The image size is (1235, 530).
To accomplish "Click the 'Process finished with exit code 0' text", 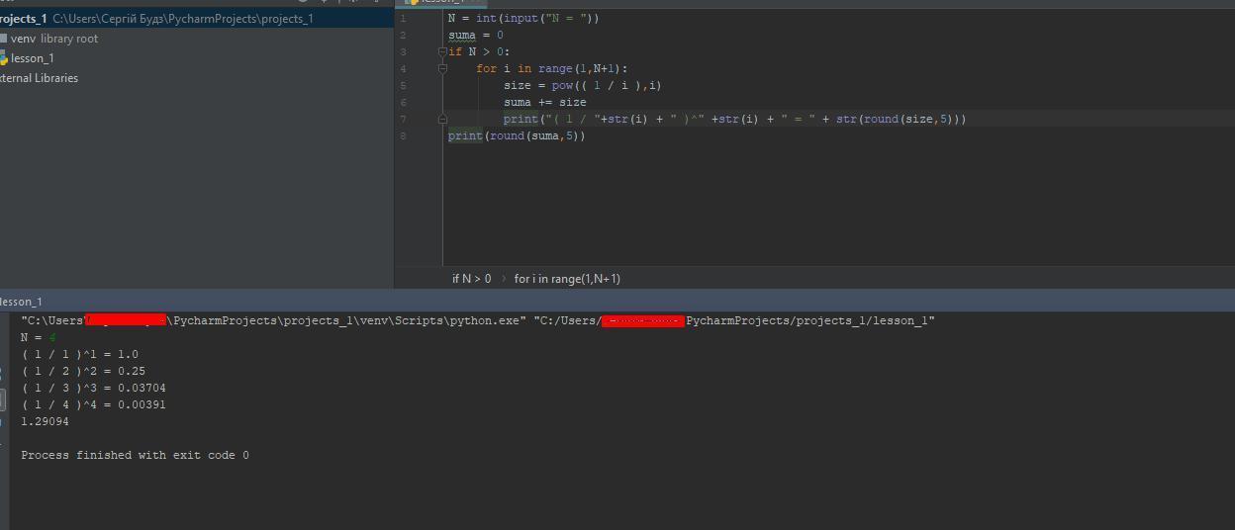I will pos(135,455).
